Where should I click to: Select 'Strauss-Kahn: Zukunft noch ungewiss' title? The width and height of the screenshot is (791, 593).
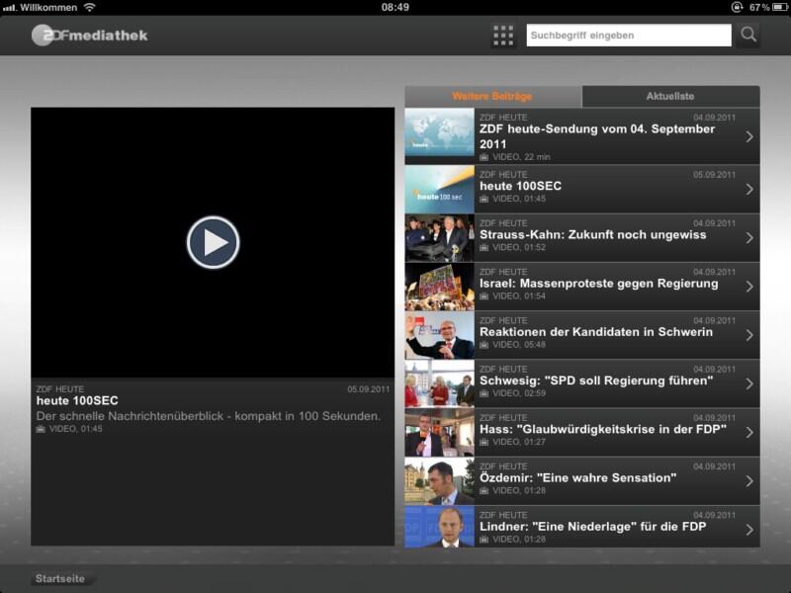[592, 235]
